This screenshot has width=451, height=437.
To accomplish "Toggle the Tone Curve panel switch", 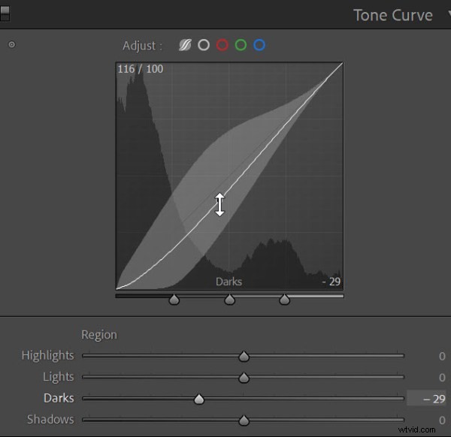I will click(5, 14).
